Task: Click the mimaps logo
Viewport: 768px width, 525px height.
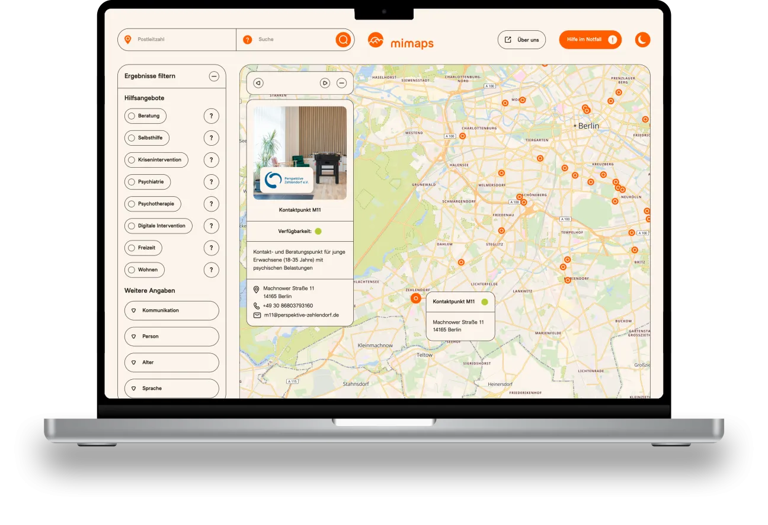Action: click(x=401, y=40)
